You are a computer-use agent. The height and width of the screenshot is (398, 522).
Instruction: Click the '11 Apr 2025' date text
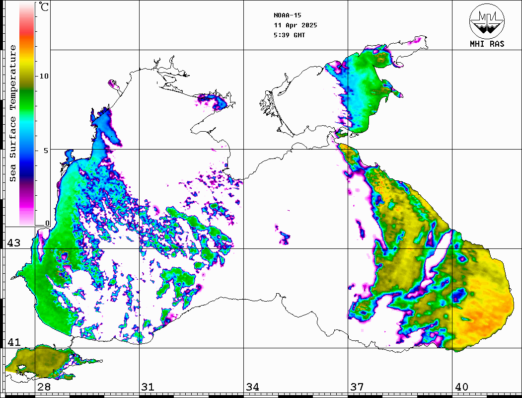[296, 25]
